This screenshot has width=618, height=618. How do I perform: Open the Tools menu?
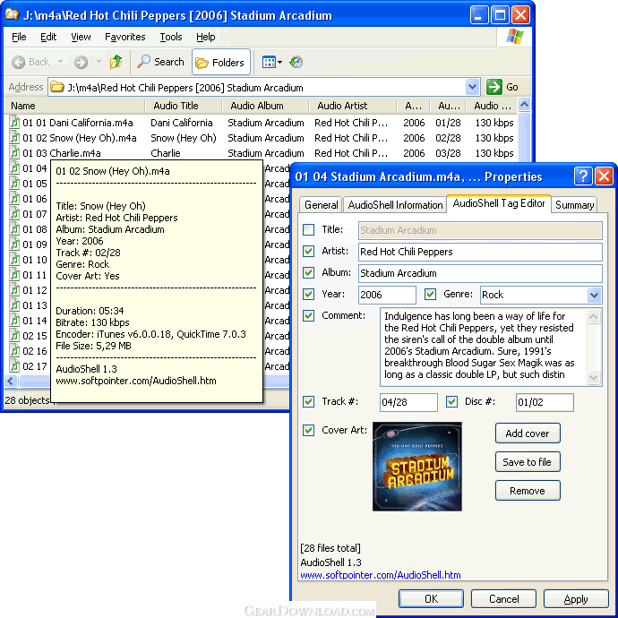tap(171, 37)
